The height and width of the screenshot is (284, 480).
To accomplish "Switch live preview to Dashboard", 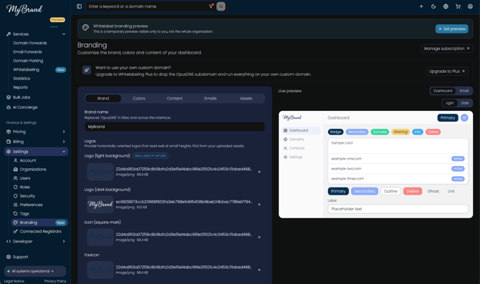I will 443,91.
